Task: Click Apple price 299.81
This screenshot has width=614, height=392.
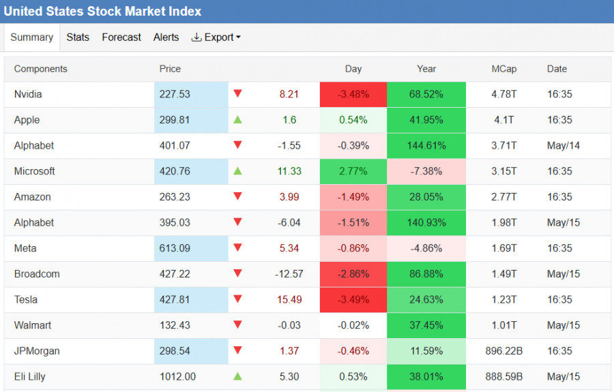Action: click(x=175, y=120)
